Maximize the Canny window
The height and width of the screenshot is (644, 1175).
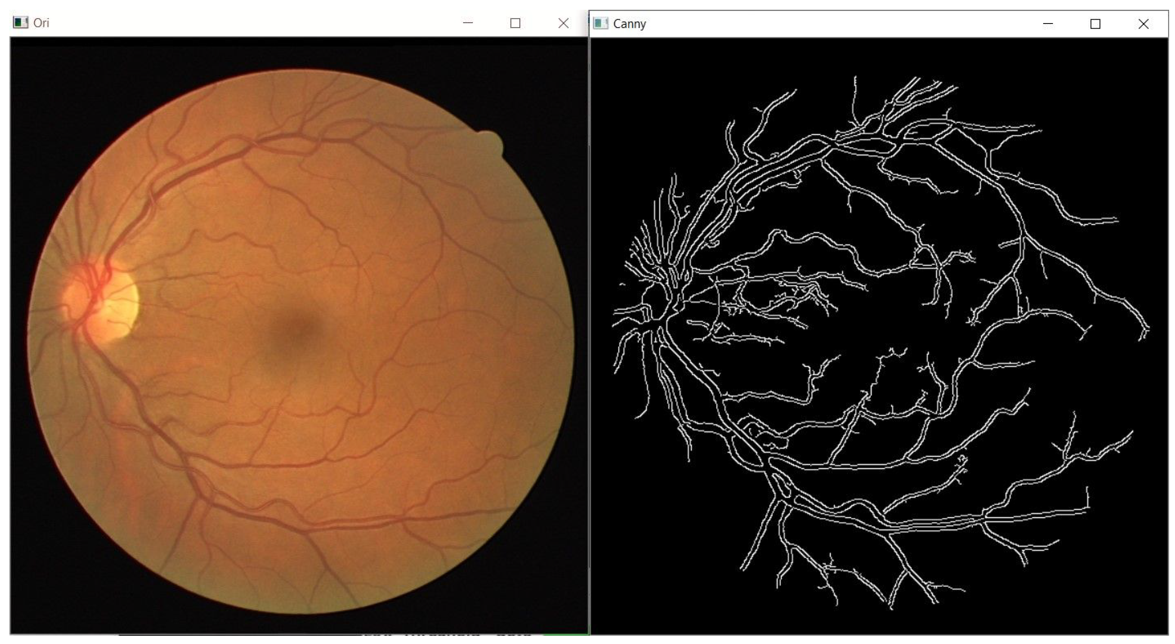tap(1095, 24)
